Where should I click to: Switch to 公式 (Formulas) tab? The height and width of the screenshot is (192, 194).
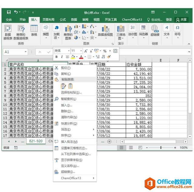coord(63,20)
